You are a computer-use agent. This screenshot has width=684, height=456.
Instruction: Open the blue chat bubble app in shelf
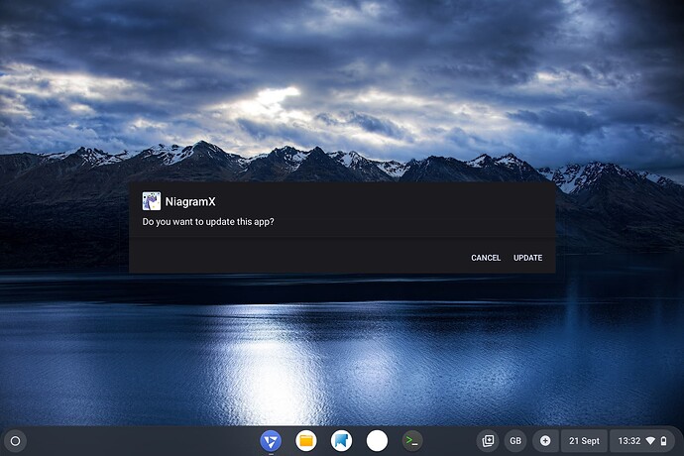(x=342, y=441)
